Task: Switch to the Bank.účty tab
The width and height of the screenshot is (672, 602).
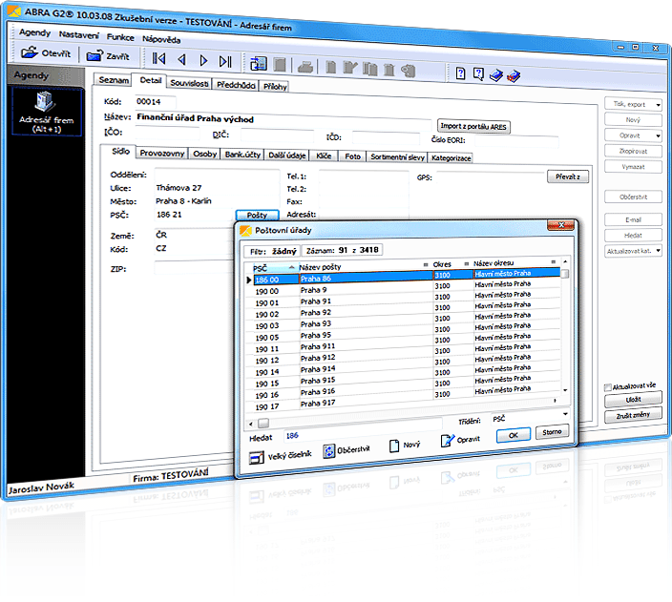Action: (x=243, y=156)
